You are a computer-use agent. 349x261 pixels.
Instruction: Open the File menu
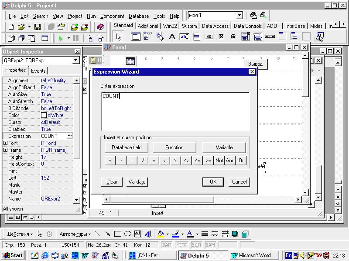coord(12,16)
